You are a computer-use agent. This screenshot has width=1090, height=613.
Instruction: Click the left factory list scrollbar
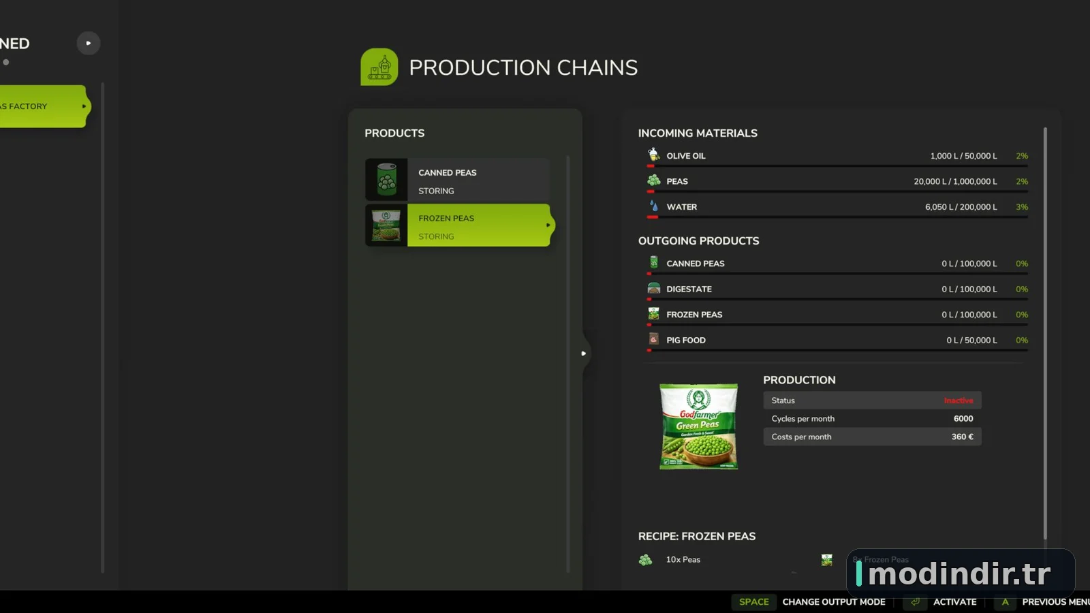[x=103, y=327]
